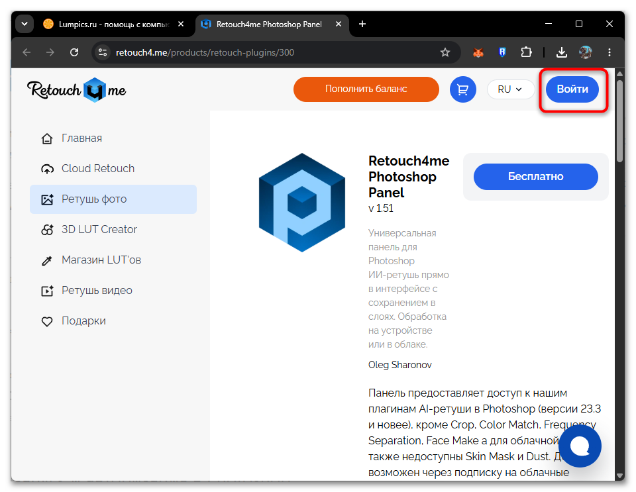Open the Bitwarden shield extension
Screen dimensions: 636x492
502,52
